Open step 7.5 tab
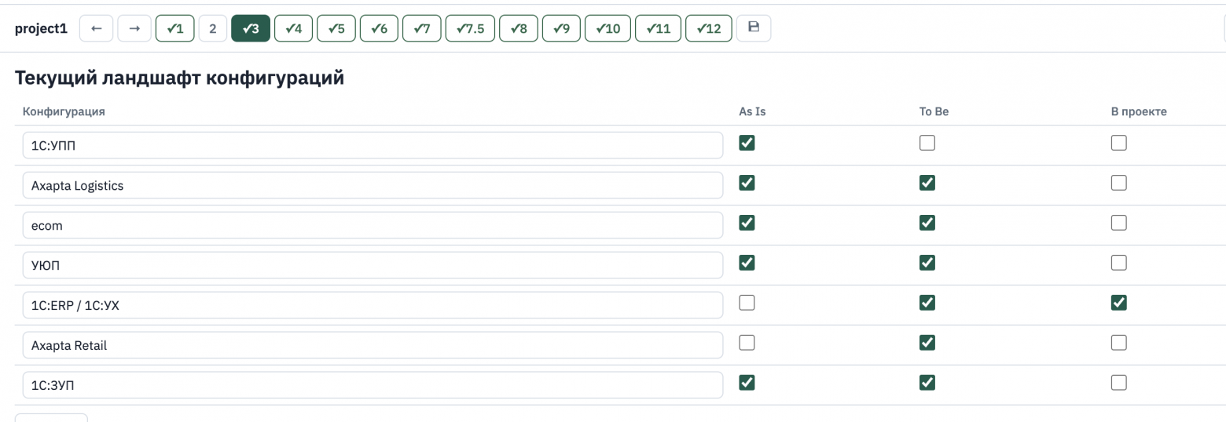The height and width of the screenshot is (422, 1226). tap(470, 28)
